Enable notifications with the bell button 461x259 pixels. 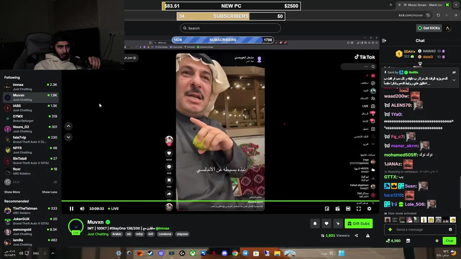coord(315,223)
